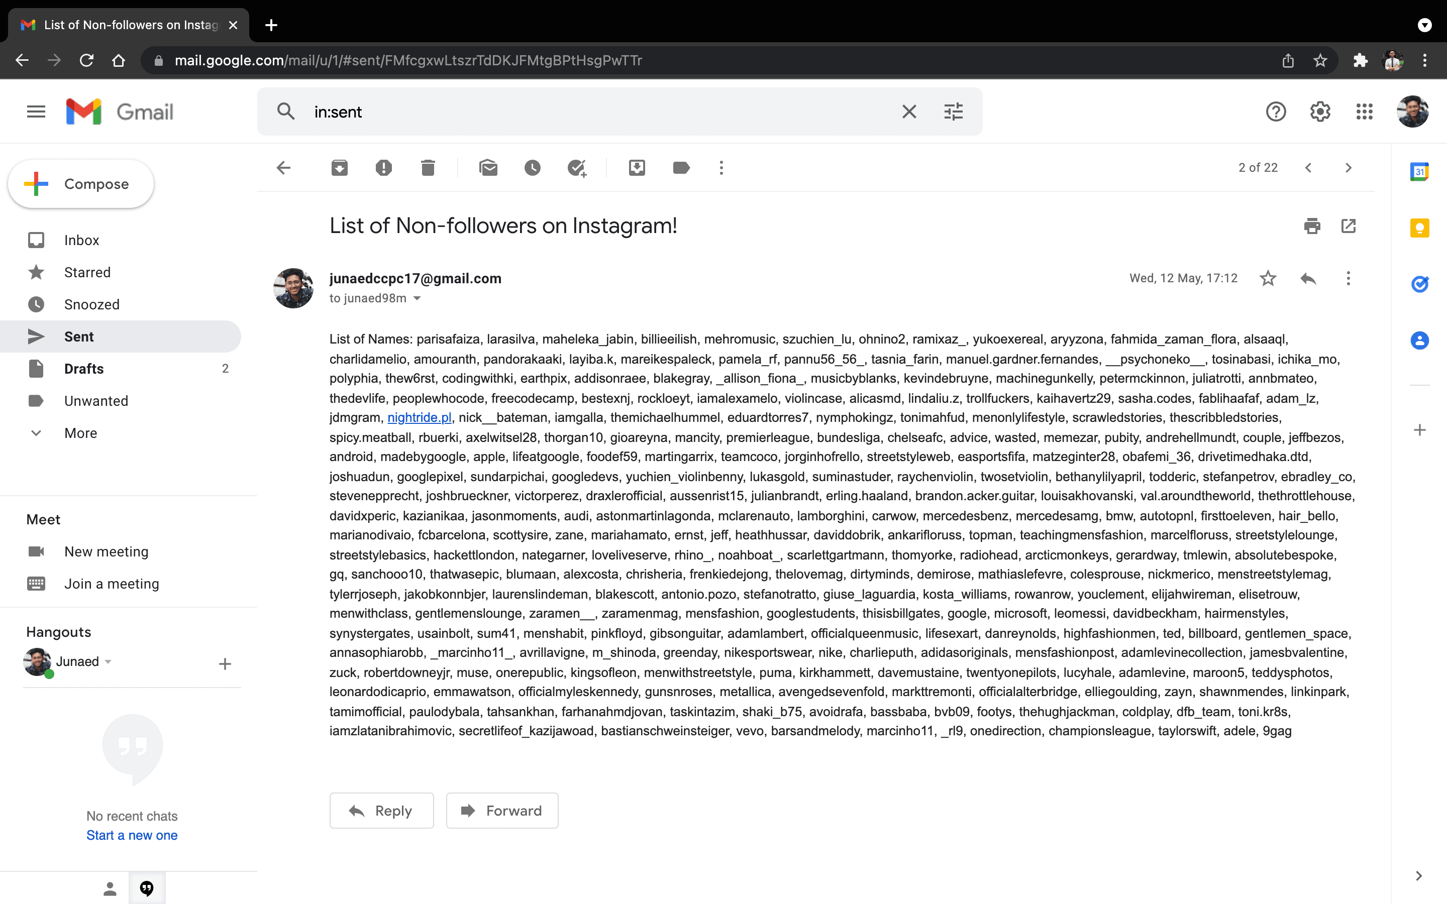Open Contacts side panel
1447x904 pixels.
click(x=1419, y=340)
